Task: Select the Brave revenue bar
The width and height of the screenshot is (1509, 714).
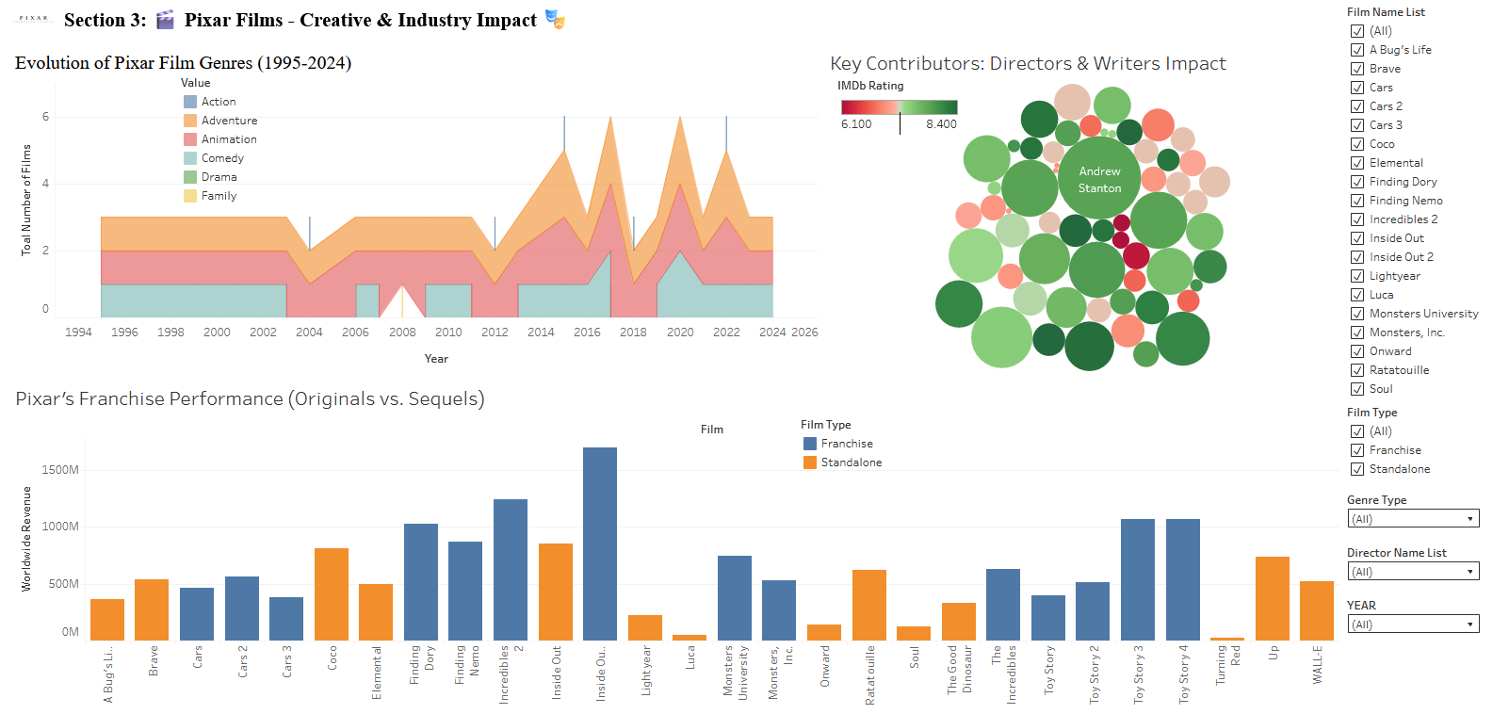Action: 152,610
